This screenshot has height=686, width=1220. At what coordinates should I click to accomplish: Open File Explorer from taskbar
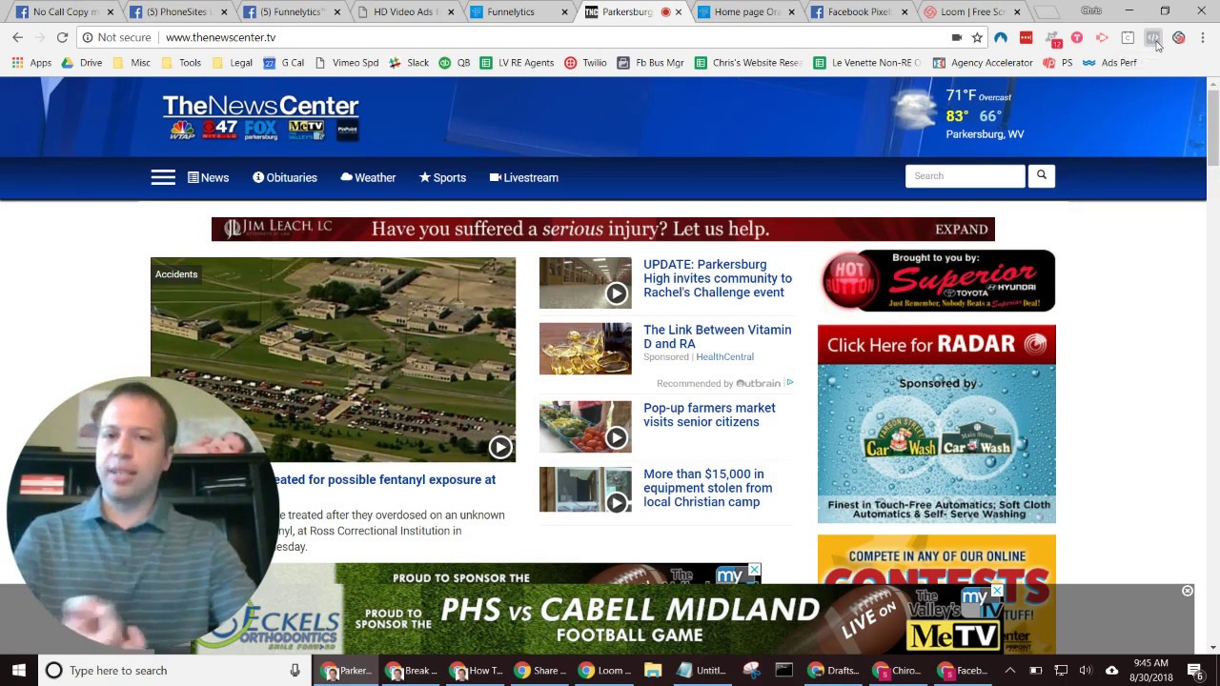(653, 670)
